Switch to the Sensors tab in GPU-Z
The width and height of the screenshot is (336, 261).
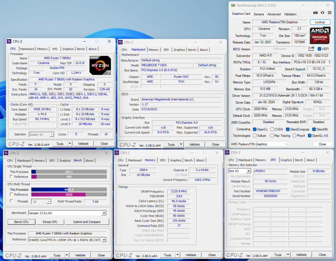click(259, 14)
